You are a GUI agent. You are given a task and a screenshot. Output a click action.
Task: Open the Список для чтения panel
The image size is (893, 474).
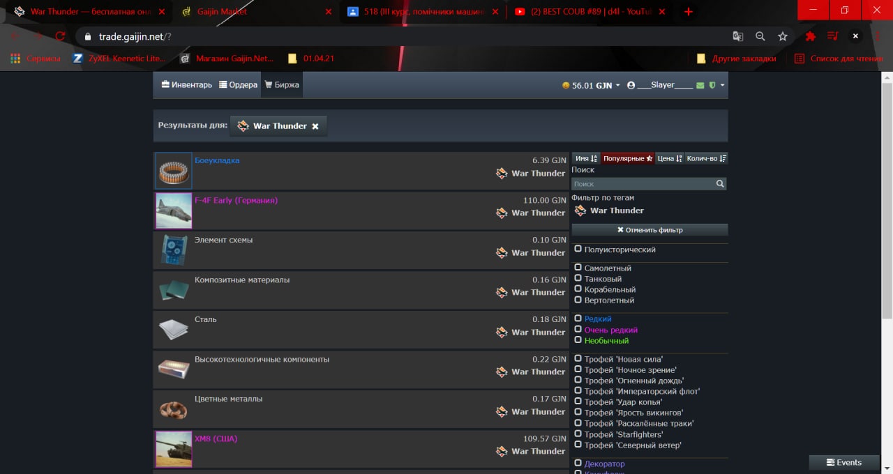[x=839, y=59]
